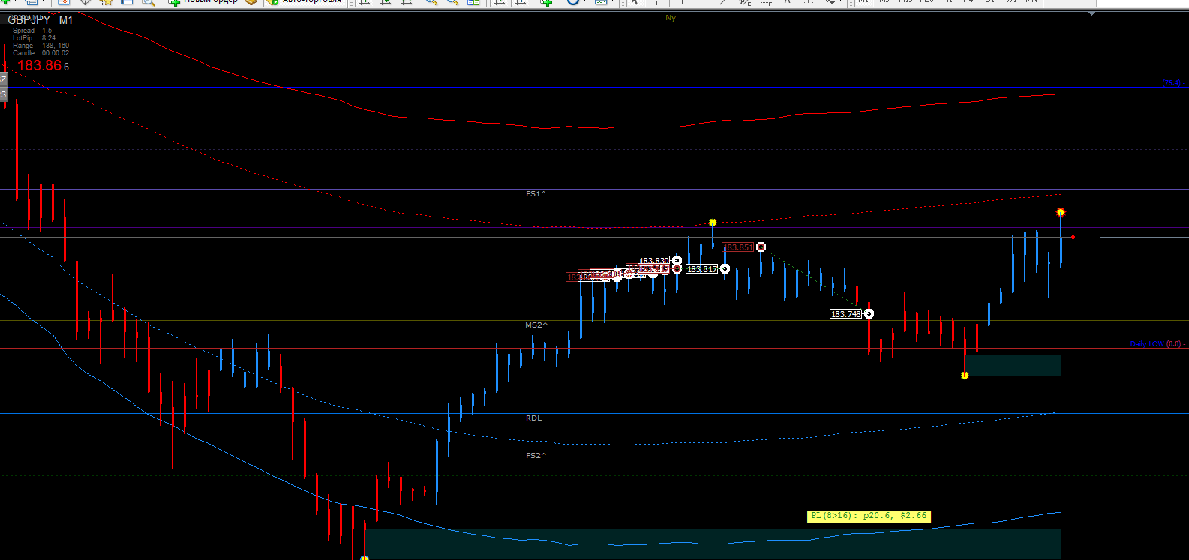
Task: Click the (76.4) Fibonacci level label
Action: coord(1171,83)
